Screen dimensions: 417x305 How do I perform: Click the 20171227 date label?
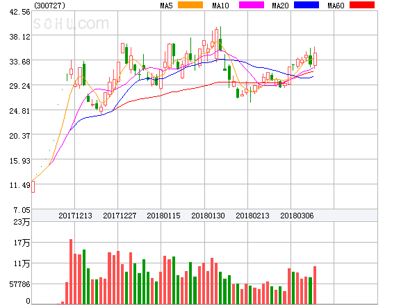pos(120,216)
